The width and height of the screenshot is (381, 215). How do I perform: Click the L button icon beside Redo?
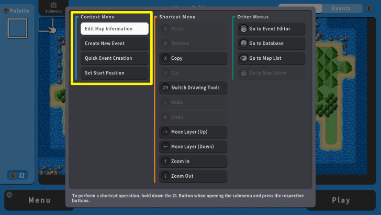[165, 102]
